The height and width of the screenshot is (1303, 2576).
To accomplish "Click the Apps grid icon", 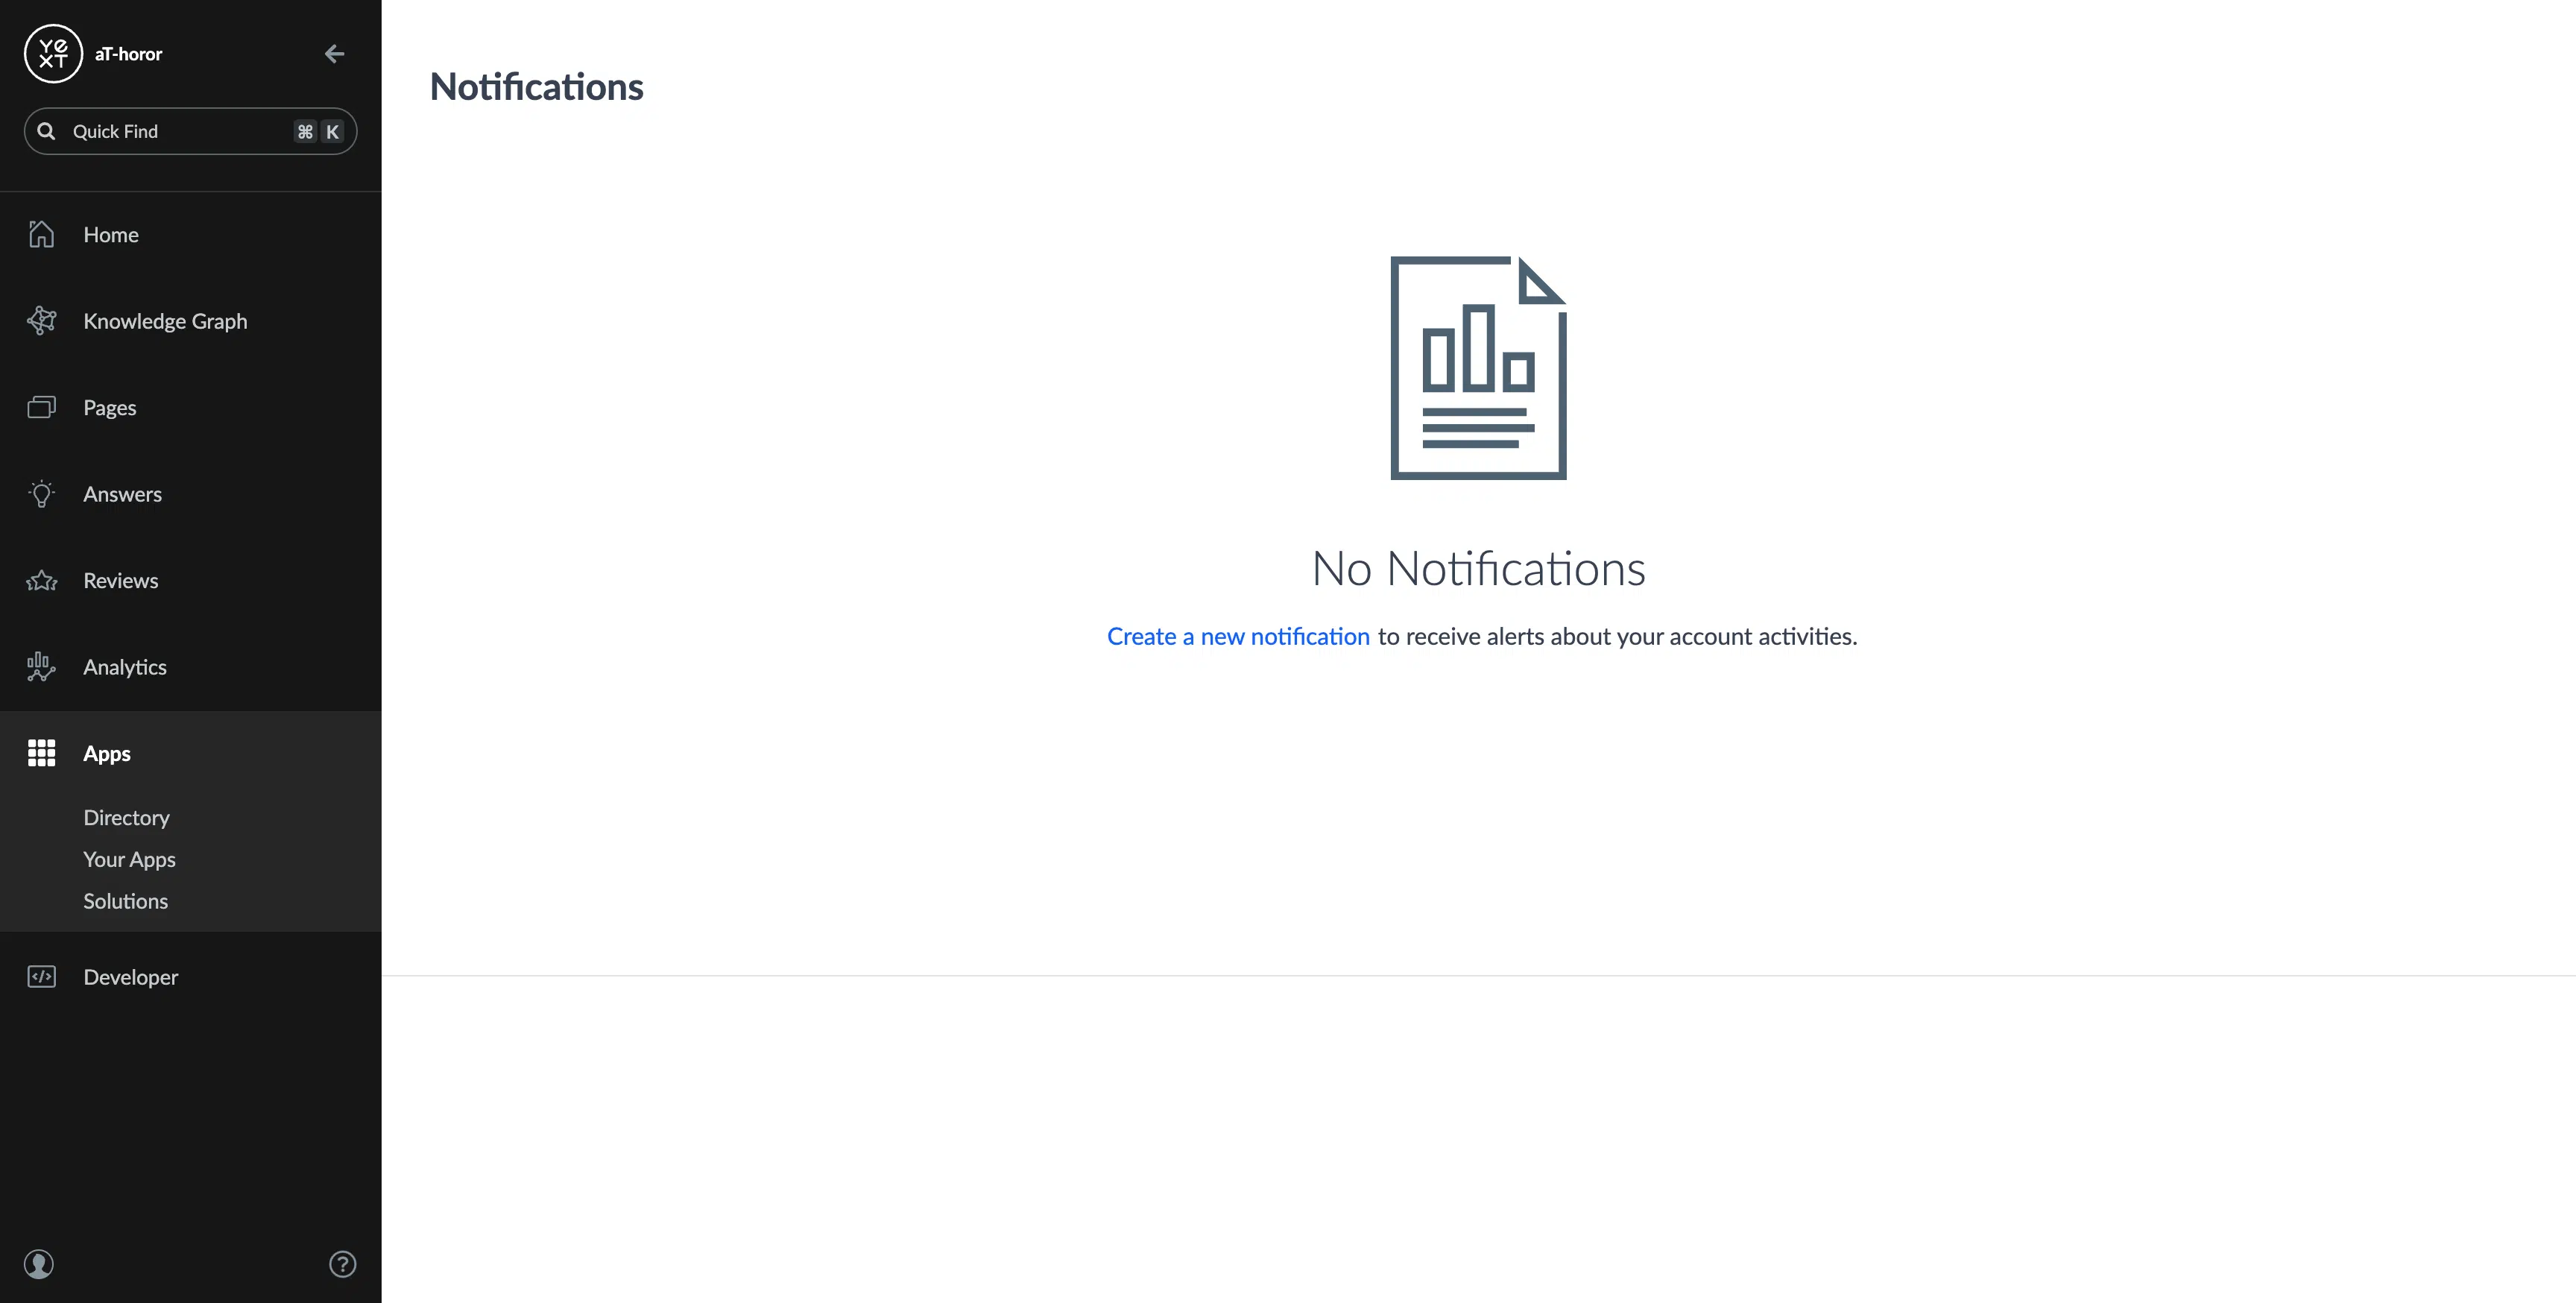I will (41, 753).
